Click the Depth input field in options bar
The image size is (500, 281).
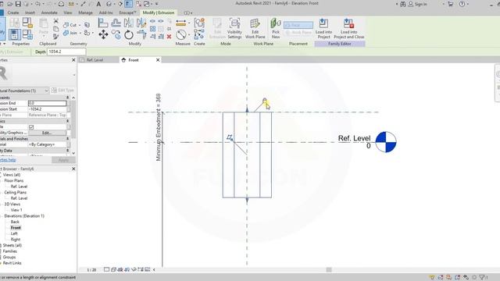coord(66,52)
